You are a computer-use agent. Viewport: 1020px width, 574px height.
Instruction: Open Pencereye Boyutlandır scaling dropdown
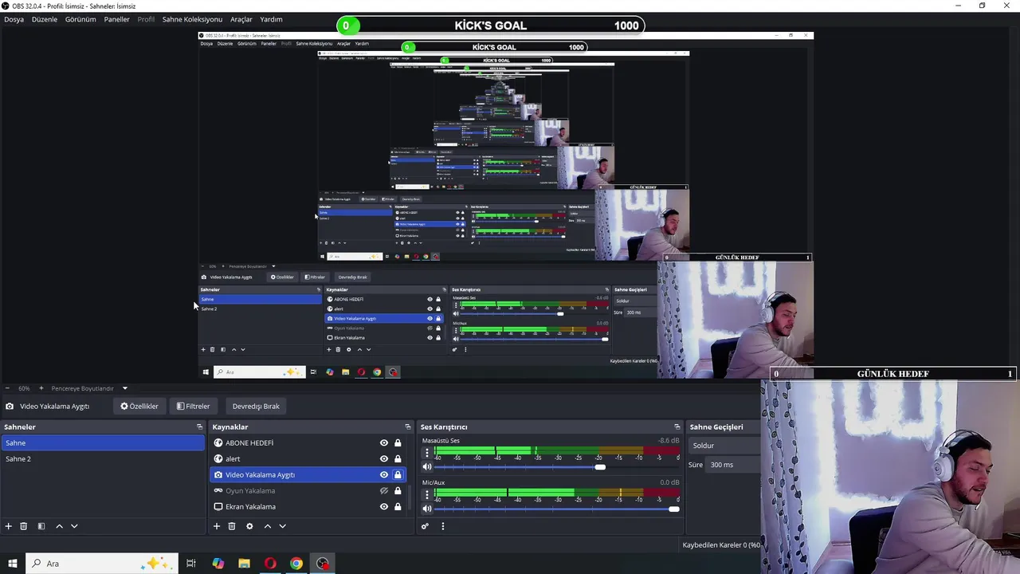point(89,388)
